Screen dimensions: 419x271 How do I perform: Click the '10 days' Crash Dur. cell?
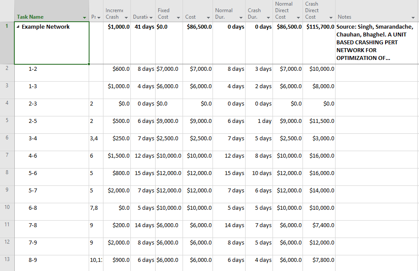click(x=259, y=177)
